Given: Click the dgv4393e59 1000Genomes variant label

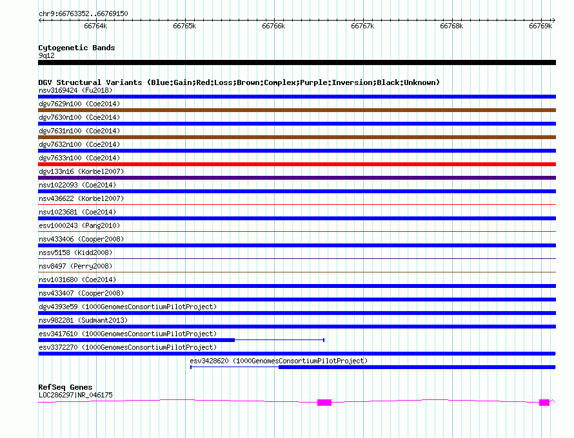Looking at the screenshot, I should tap(128, 307).
